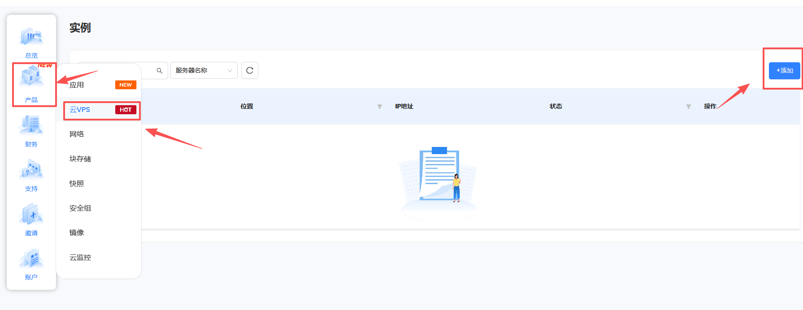Choose 块存储 in the products menu
This screenshot has width=803, height=310.
click(80, 159)
